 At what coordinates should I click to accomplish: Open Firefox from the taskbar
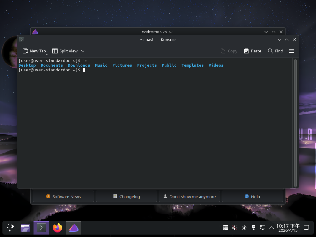[x=58, y=228]
